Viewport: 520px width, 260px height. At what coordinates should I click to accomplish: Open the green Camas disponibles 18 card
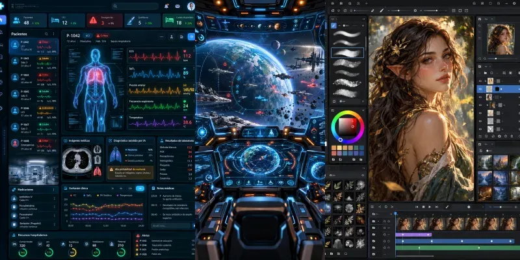pos(179,21)
